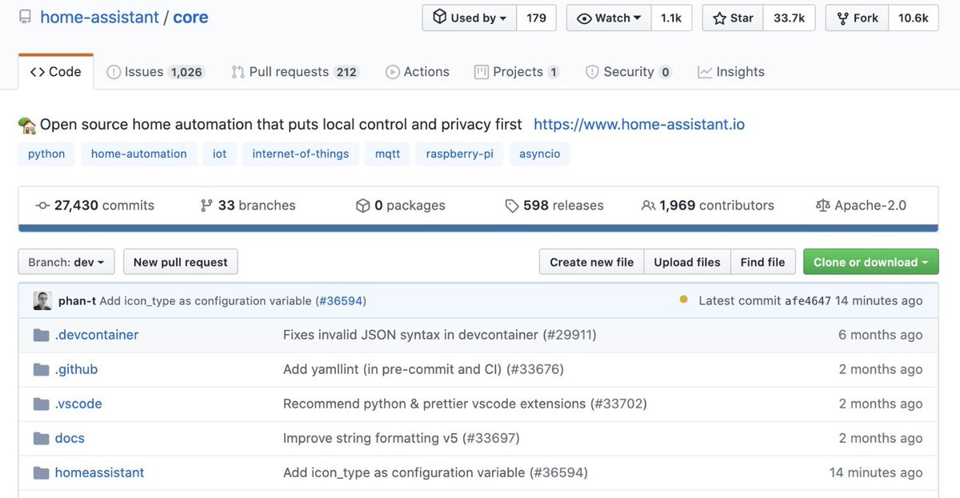Select the raspberry-pi topic tag
Viewport: 960px width, 498px height.
(460, 153)
